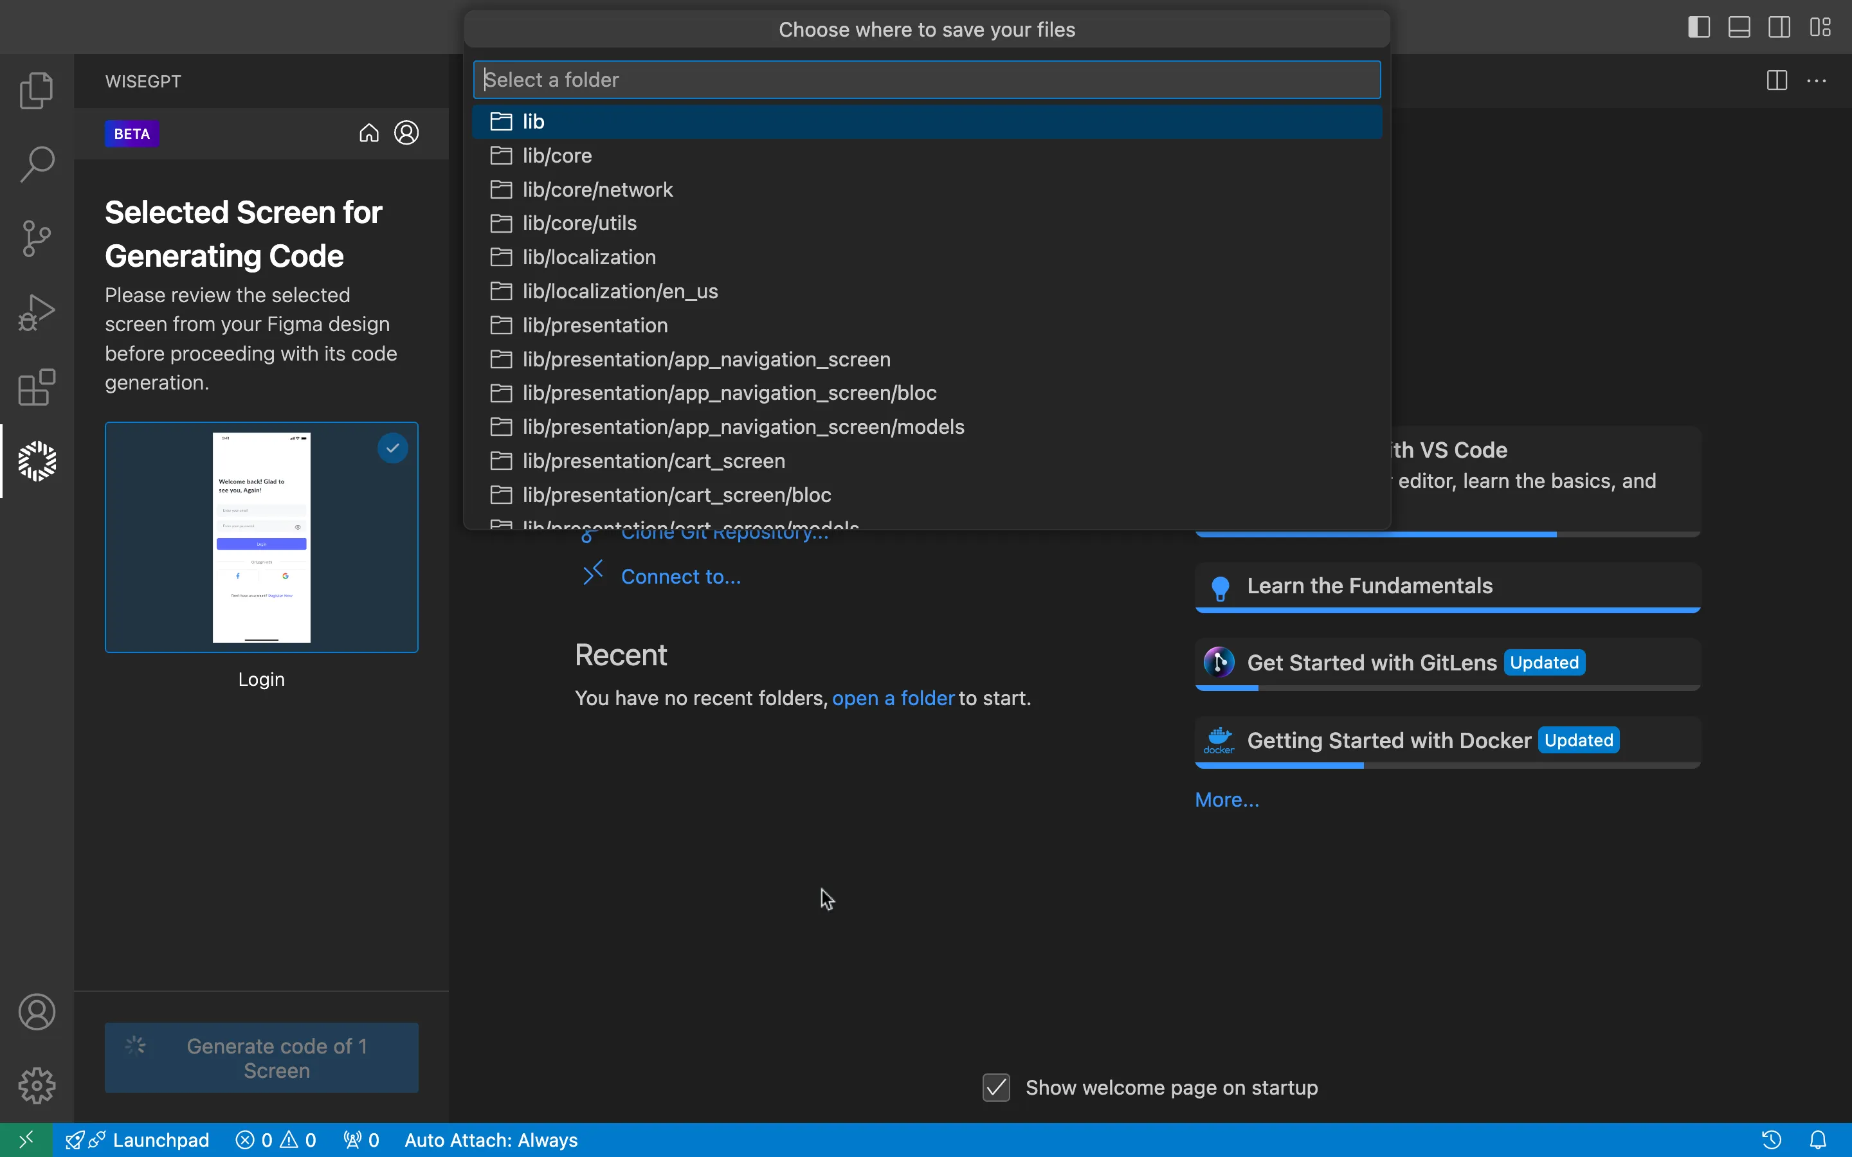Select the search icon in sidebar

[36, 164]
